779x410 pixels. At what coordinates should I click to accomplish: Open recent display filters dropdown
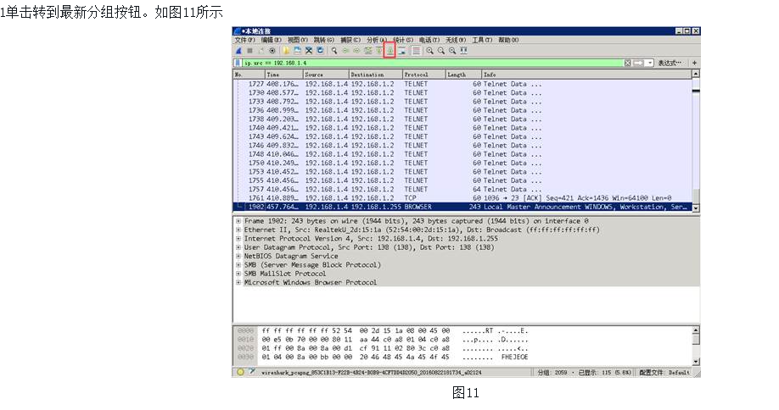pos(649,63)
